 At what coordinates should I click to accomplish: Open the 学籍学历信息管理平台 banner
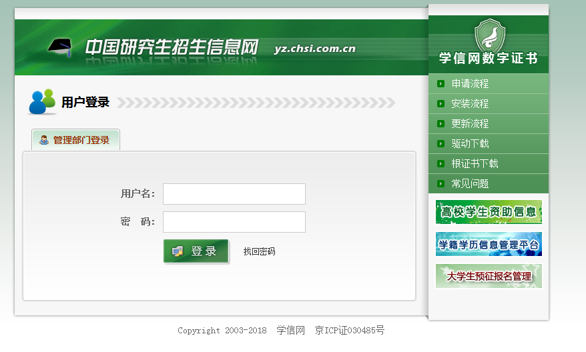pos(489,244)
